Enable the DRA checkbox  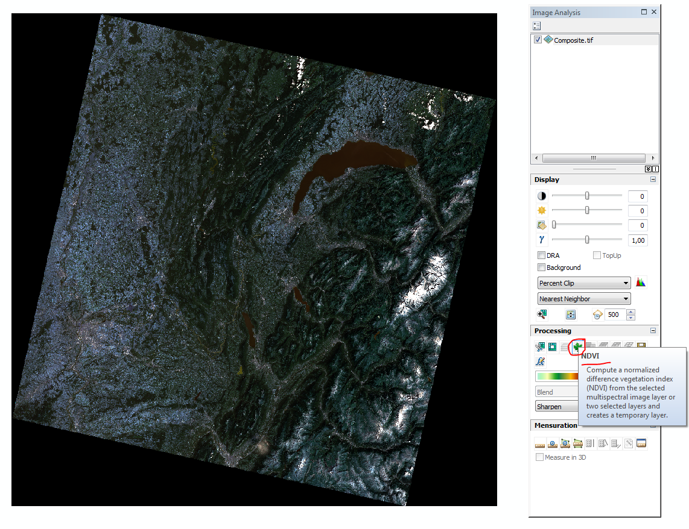click(x=541, y=255)
